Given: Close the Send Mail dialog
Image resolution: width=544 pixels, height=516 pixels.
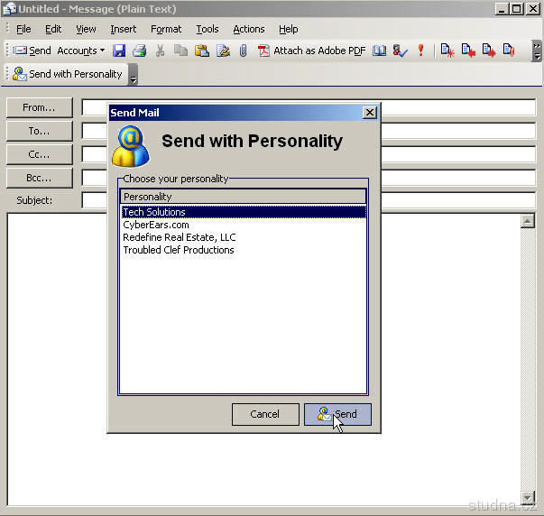Looking at the screenshot, I should coord(370,113).
